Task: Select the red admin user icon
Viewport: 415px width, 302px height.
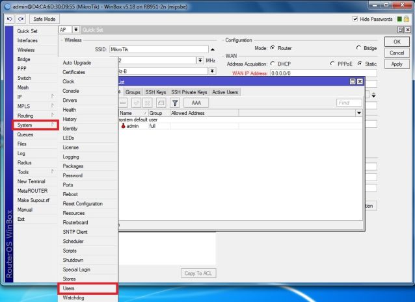Action: [x=124, y=126]
